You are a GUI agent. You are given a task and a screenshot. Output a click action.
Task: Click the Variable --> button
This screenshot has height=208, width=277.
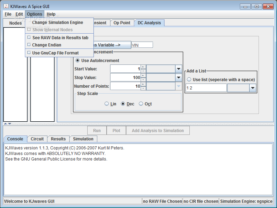click(112, 45)
